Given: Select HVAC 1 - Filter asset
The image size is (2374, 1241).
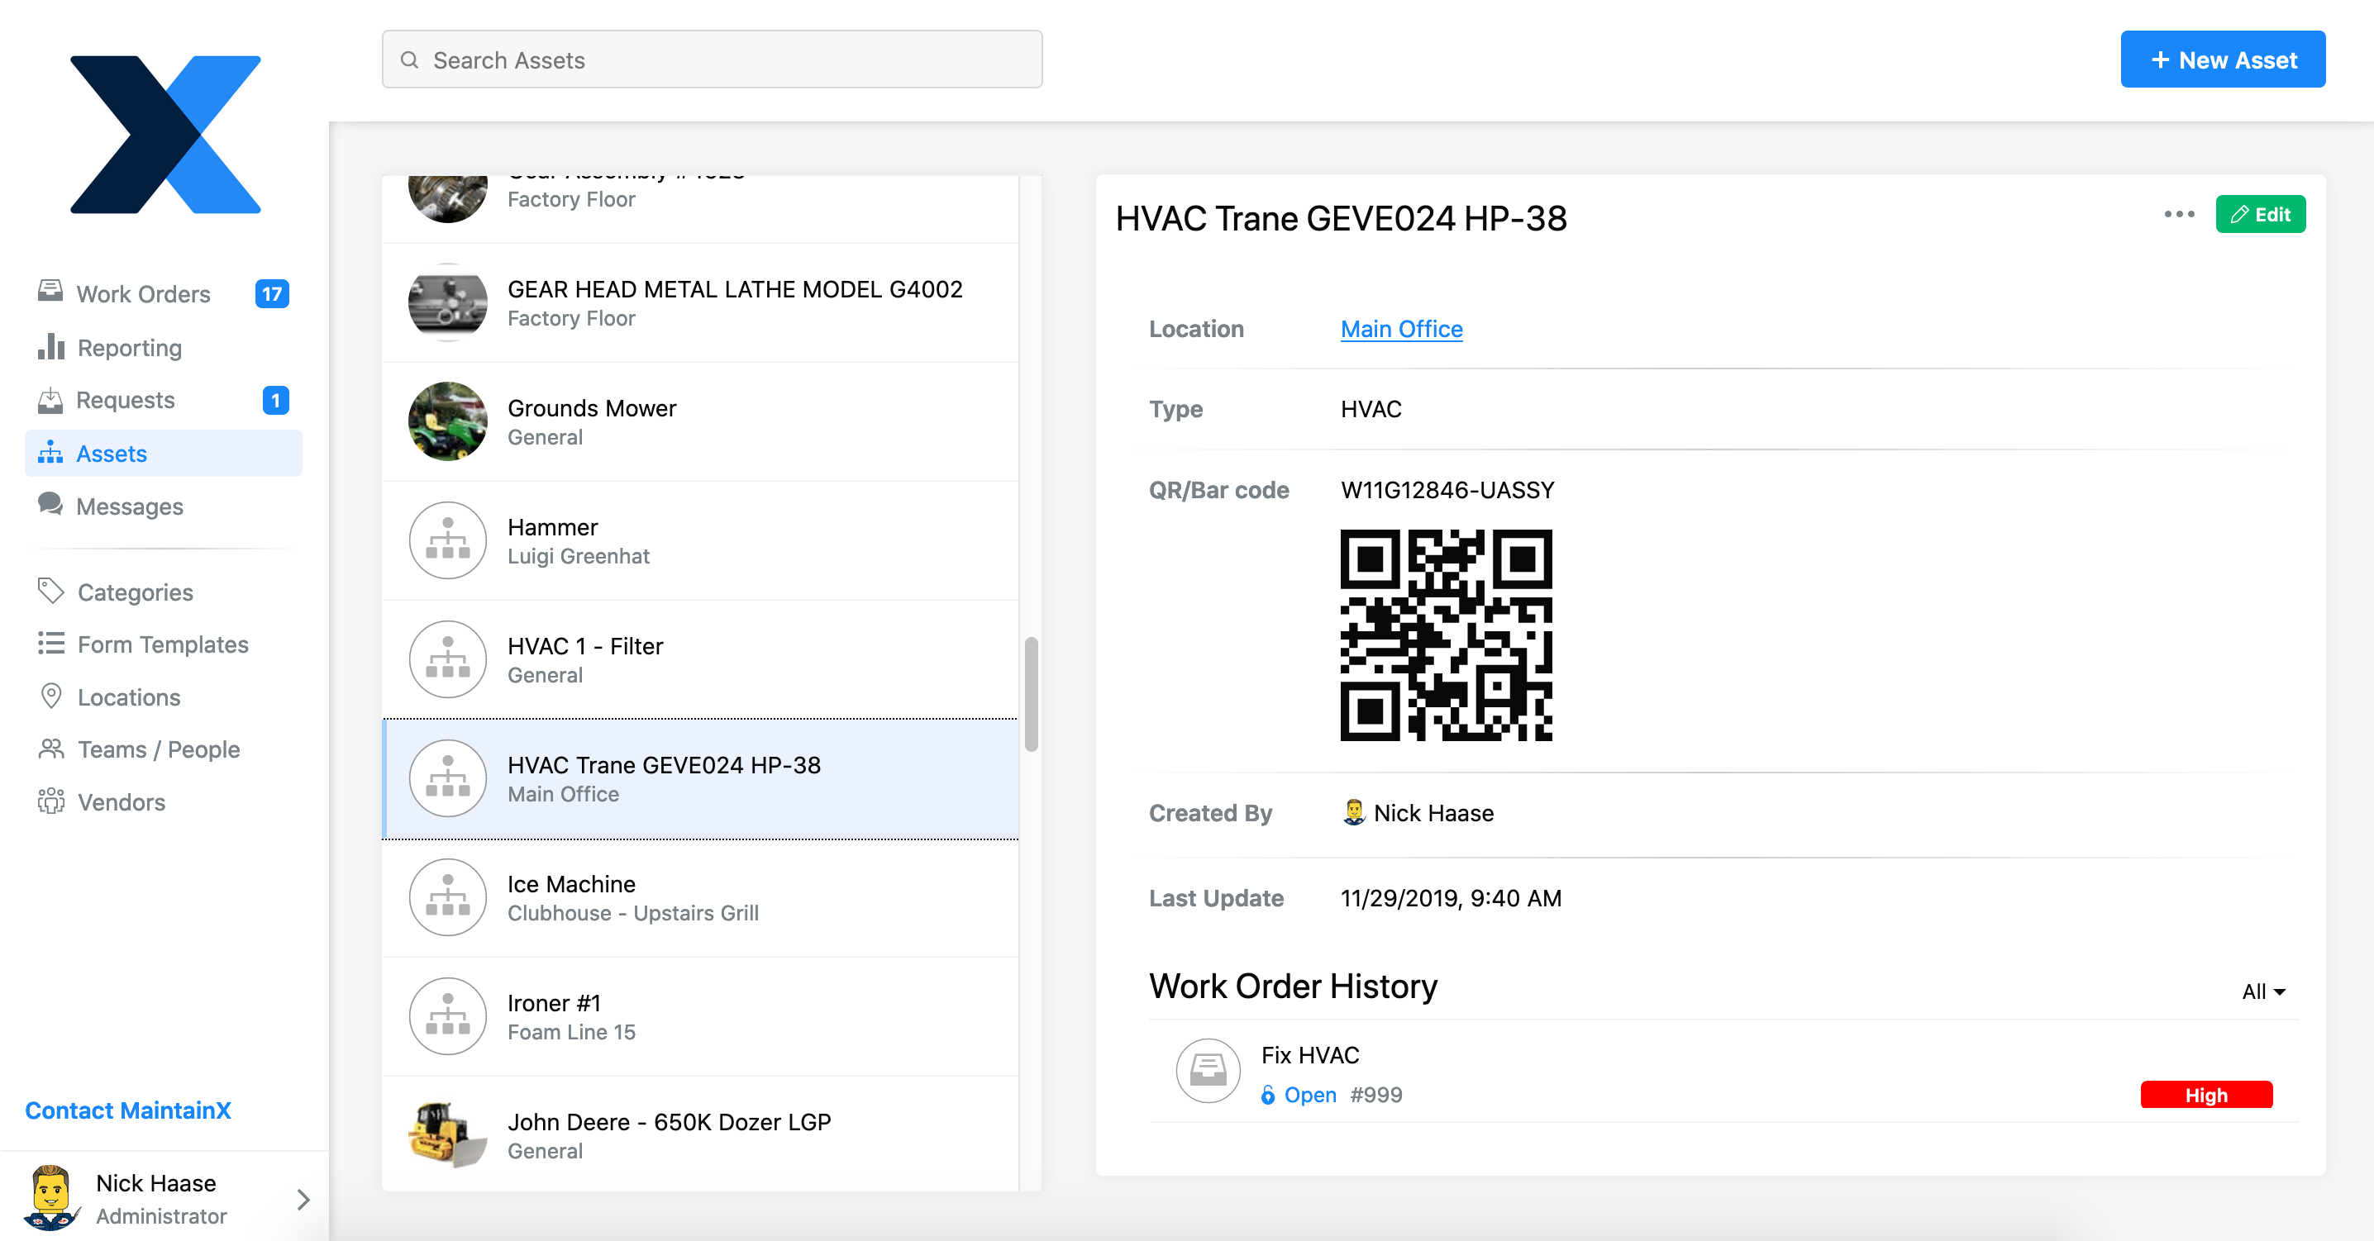Looking at the screenshot, I should point(700,659).
